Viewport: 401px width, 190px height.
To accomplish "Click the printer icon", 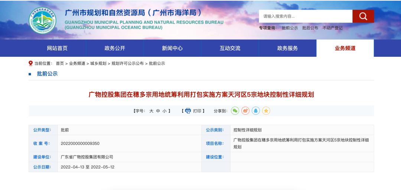I will click(188, 111).
